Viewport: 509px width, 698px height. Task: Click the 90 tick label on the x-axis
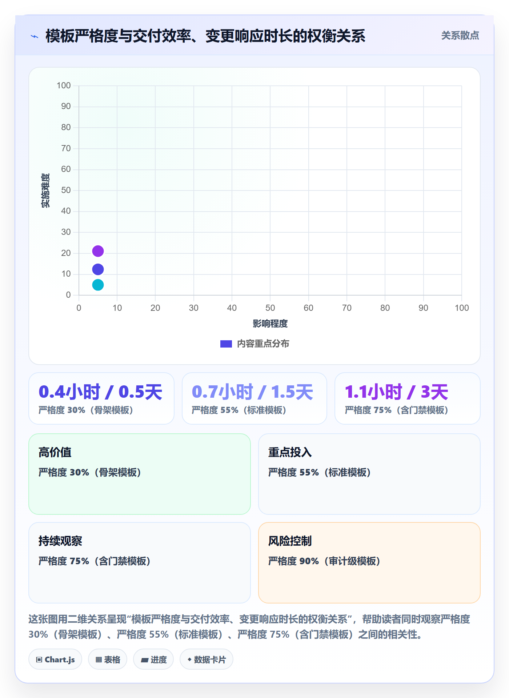point(423,308)
